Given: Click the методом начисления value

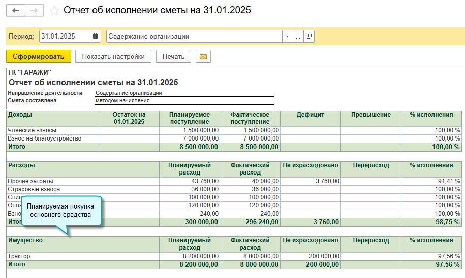Looking at the screenshot, I should tap(122, 100).
